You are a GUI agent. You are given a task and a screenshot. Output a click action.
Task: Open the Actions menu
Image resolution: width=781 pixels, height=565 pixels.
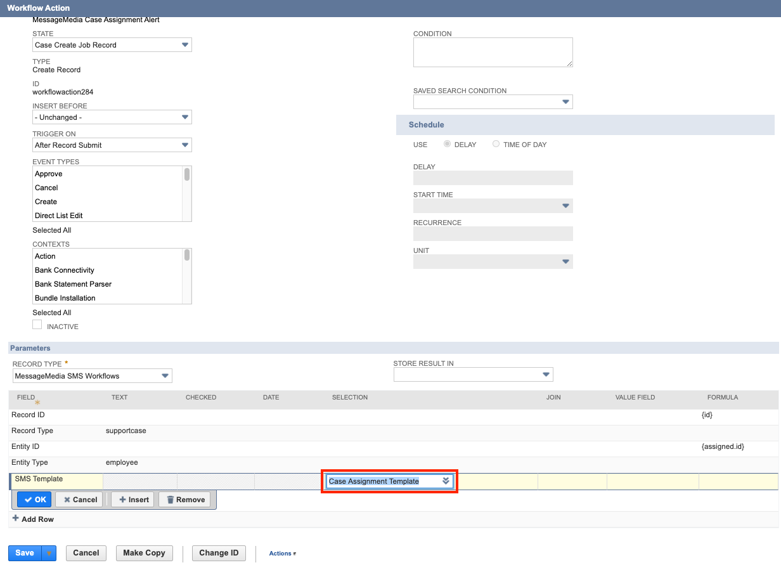(280, 553)
